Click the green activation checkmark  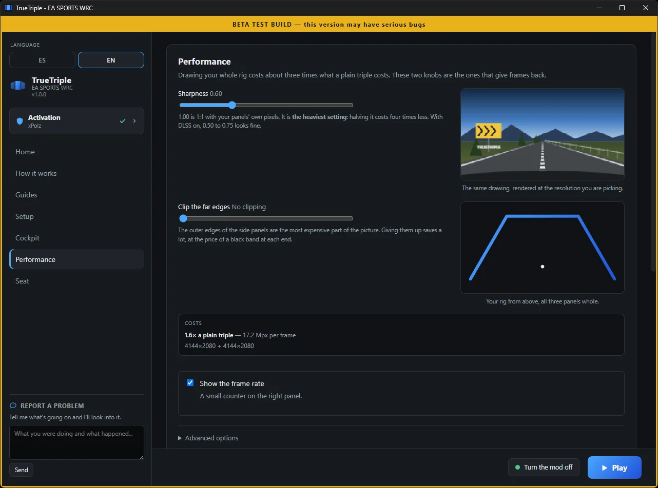tap(122, 121)
